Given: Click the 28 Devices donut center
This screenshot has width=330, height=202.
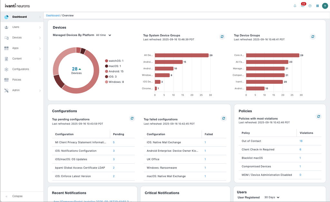Looking at the screenshot, I should 76,71.
